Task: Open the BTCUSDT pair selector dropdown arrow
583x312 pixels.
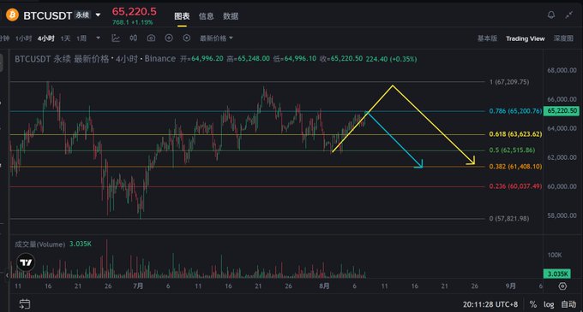Action: (x=98, y=15)
